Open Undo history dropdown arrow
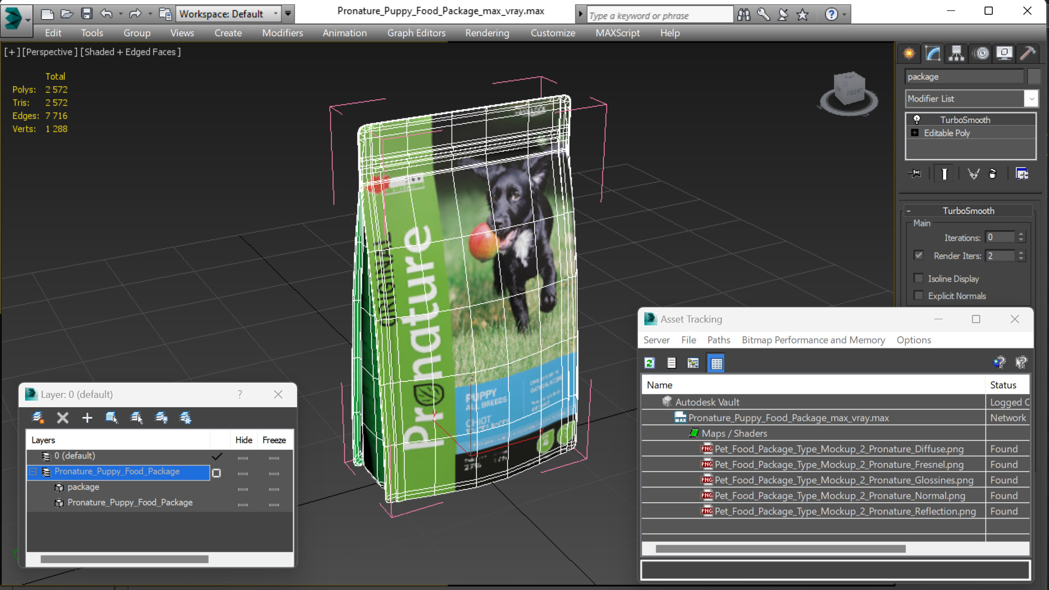The height and width of the screenshot is (590, 1049). (x=120, y=14)
